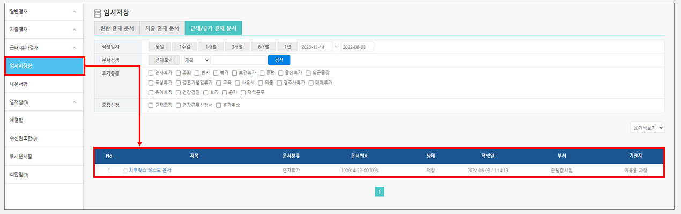The height and width of the screenshot is (214, 681).
Task: Click the blue 검색 button
Action: tap(279, 60)
